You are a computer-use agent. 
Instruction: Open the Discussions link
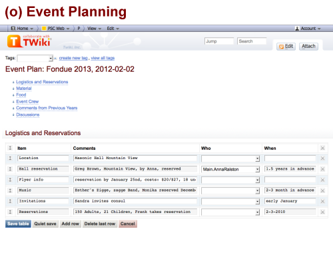[28, 115]
